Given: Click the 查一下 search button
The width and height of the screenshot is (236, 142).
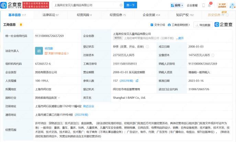Looking at the screenshot, I should click(131, 5).
